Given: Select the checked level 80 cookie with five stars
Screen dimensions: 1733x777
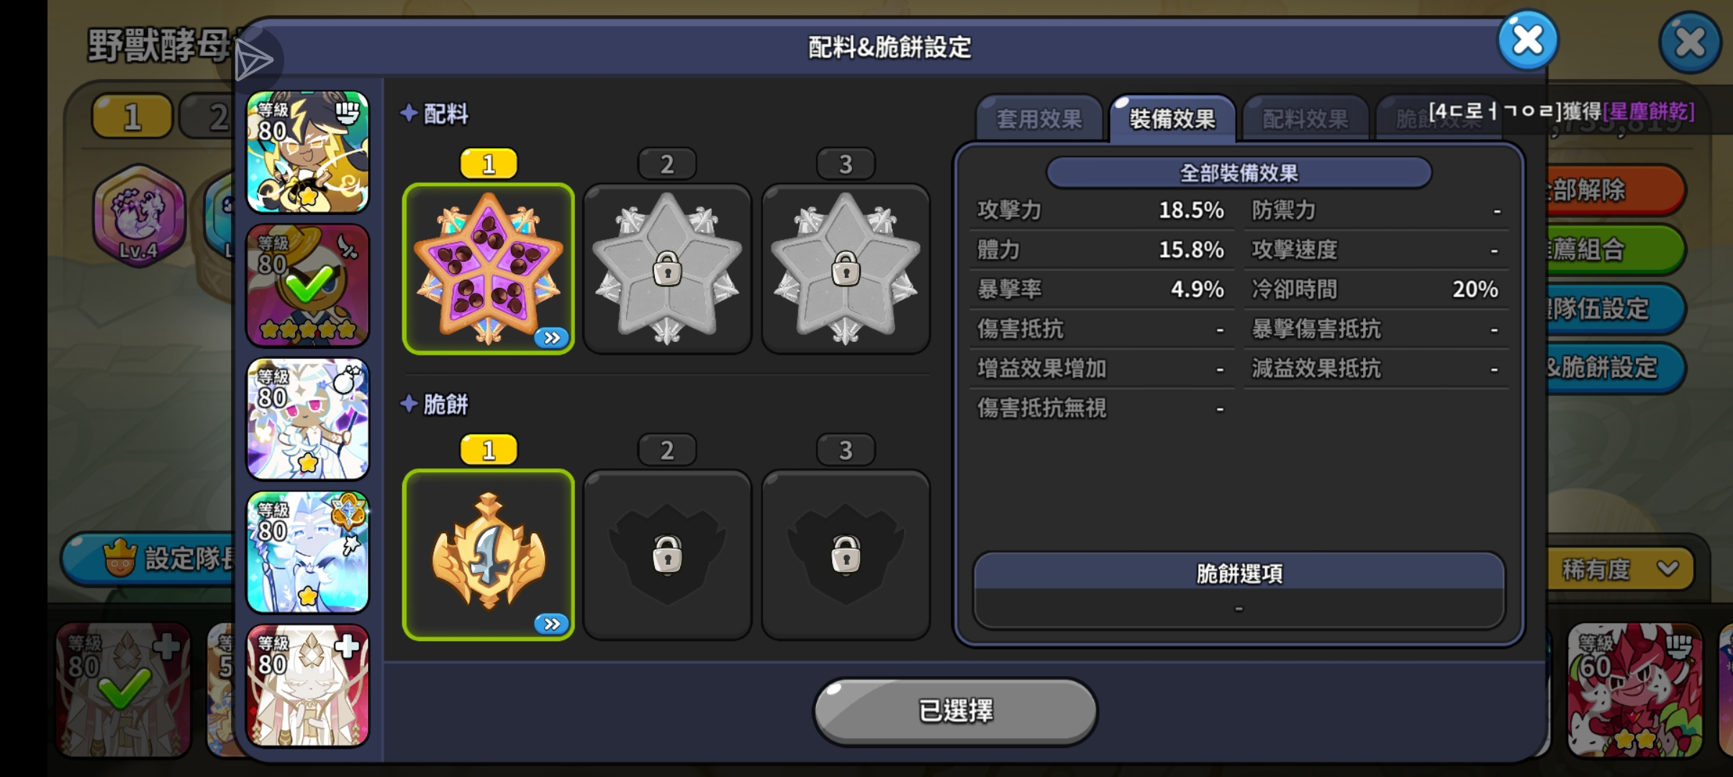Looking at the screenshot, I should 308,286.
